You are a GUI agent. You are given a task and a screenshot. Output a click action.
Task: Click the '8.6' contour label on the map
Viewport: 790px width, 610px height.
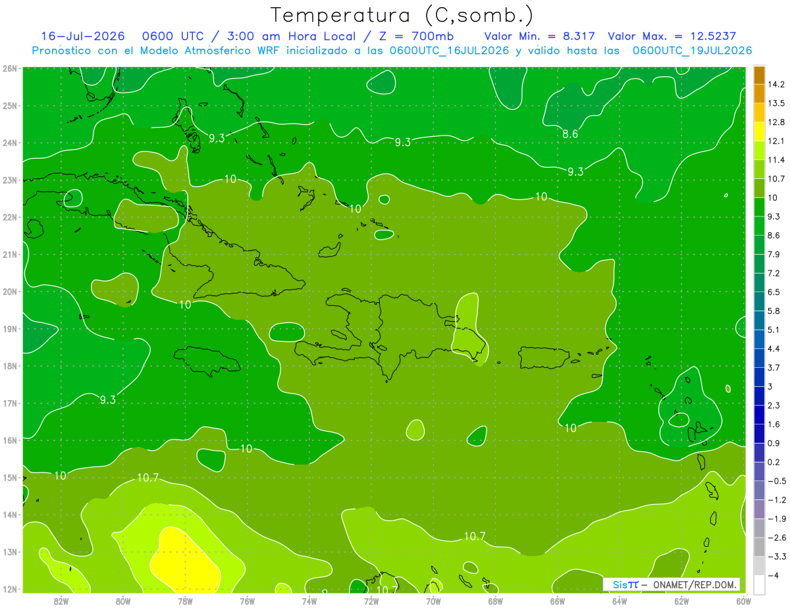(x=570, y=134)
